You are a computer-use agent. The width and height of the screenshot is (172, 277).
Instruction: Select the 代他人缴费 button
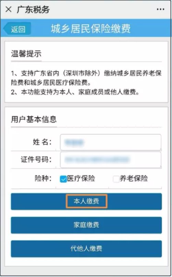point(86,249)
